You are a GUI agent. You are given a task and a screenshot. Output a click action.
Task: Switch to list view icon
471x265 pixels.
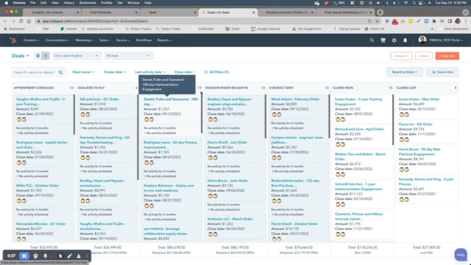pyautogui.click(x=38, y=56)
